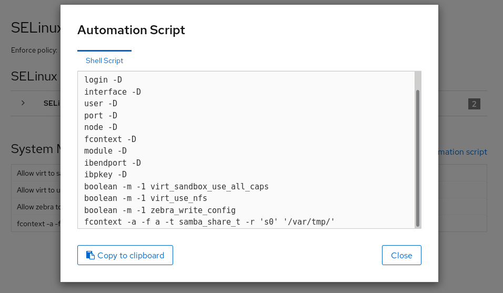Click the 'ibendport -D' line
Image resolution: width=503 pixels, height=293 pixels.
[112, 163]
